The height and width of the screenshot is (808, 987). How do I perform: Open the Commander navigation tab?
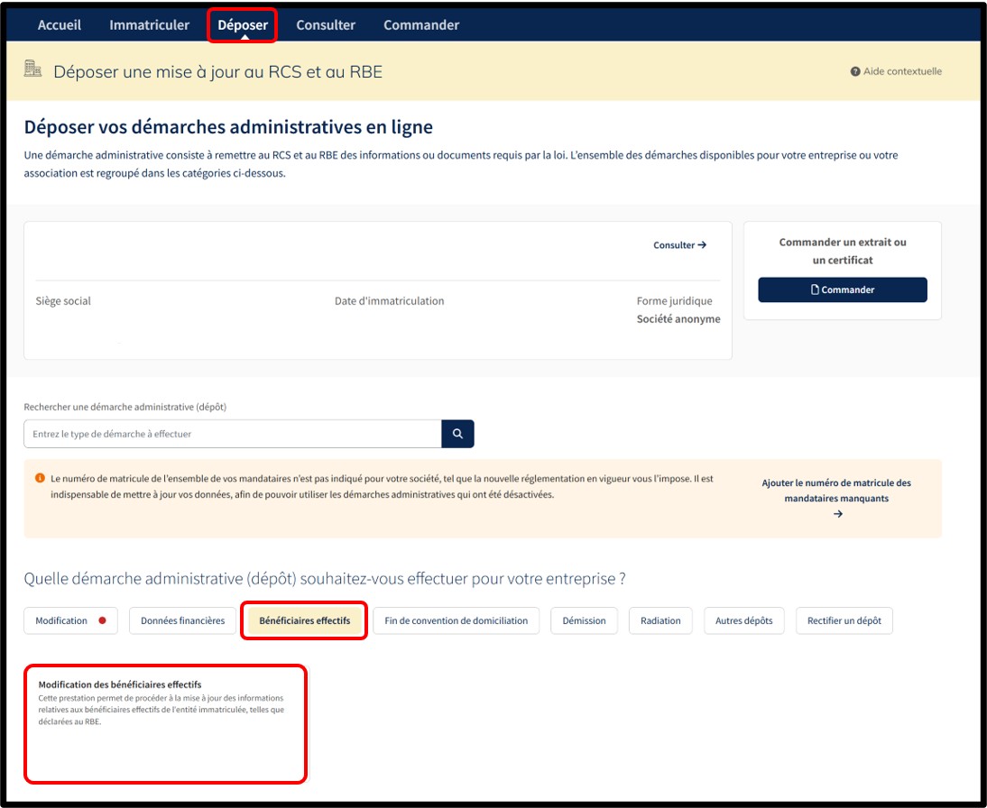tap(421, 25)
